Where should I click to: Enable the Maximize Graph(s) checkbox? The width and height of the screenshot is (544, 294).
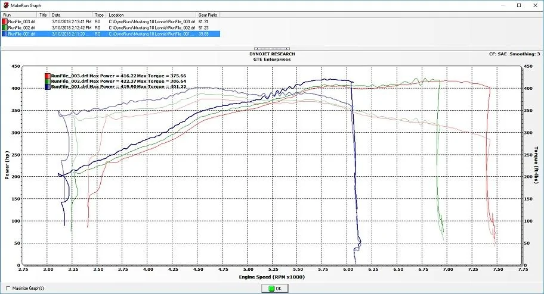tap(8, 288)
